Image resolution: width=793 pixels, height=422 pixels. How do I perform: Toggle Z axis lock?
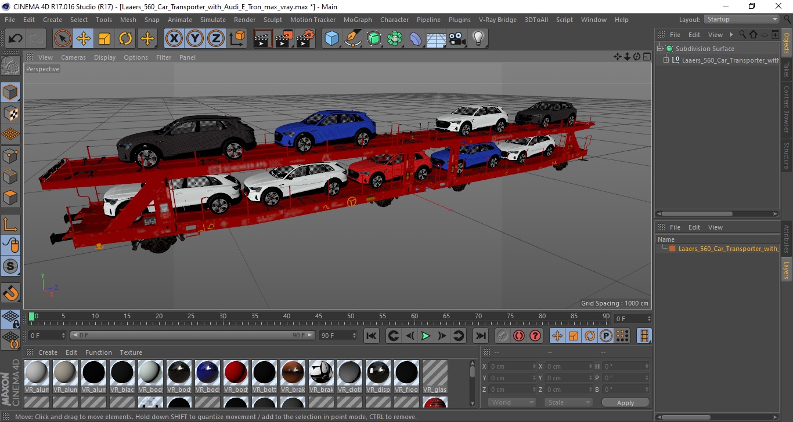click(x=216, y=39)
